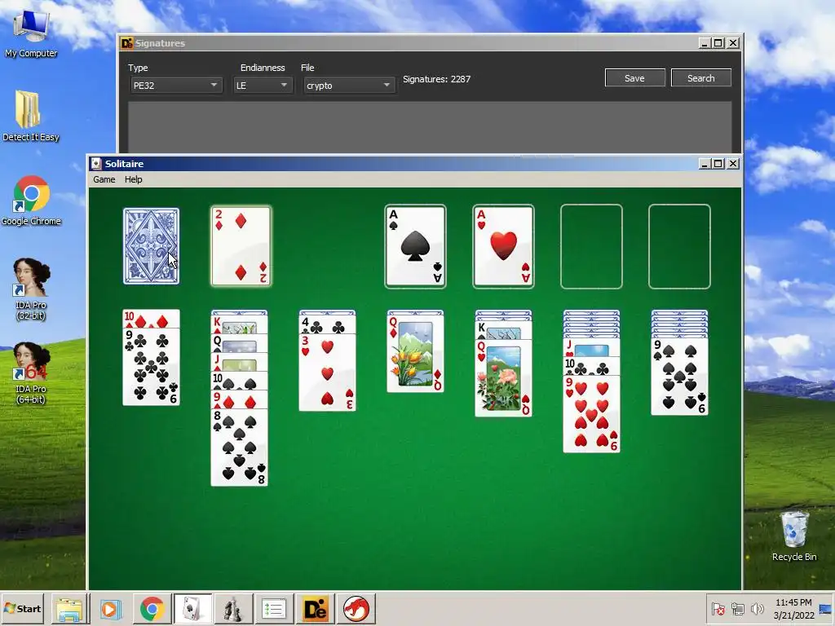The image size is (835, 626).
Task: Open the Help menu in Solitaire
Action: (133, 179)
